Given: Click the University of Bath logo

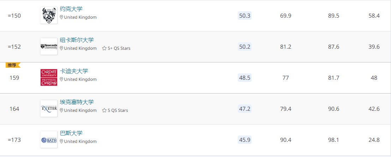Looking at the screenshot, I should 49,140.
